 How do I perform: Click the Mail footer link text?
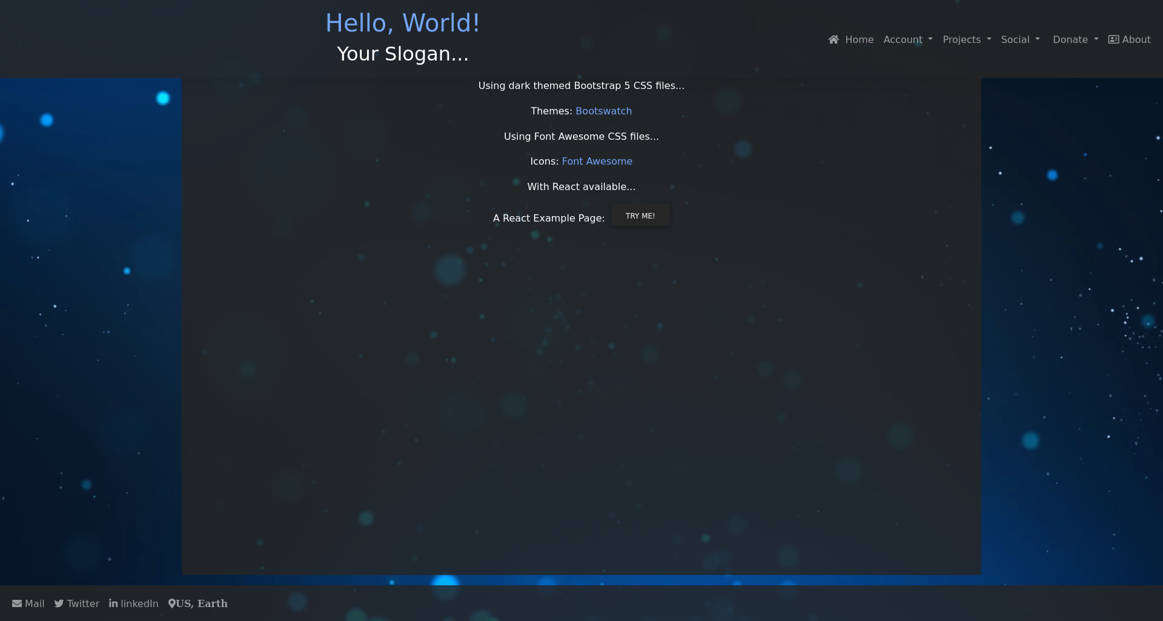tap(35, 603)
